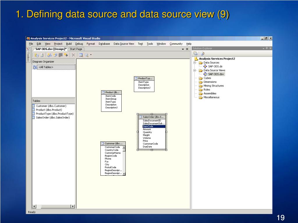Click the SalesOrder table title bar
Screen dimensions: 298x223
point(152,117)
